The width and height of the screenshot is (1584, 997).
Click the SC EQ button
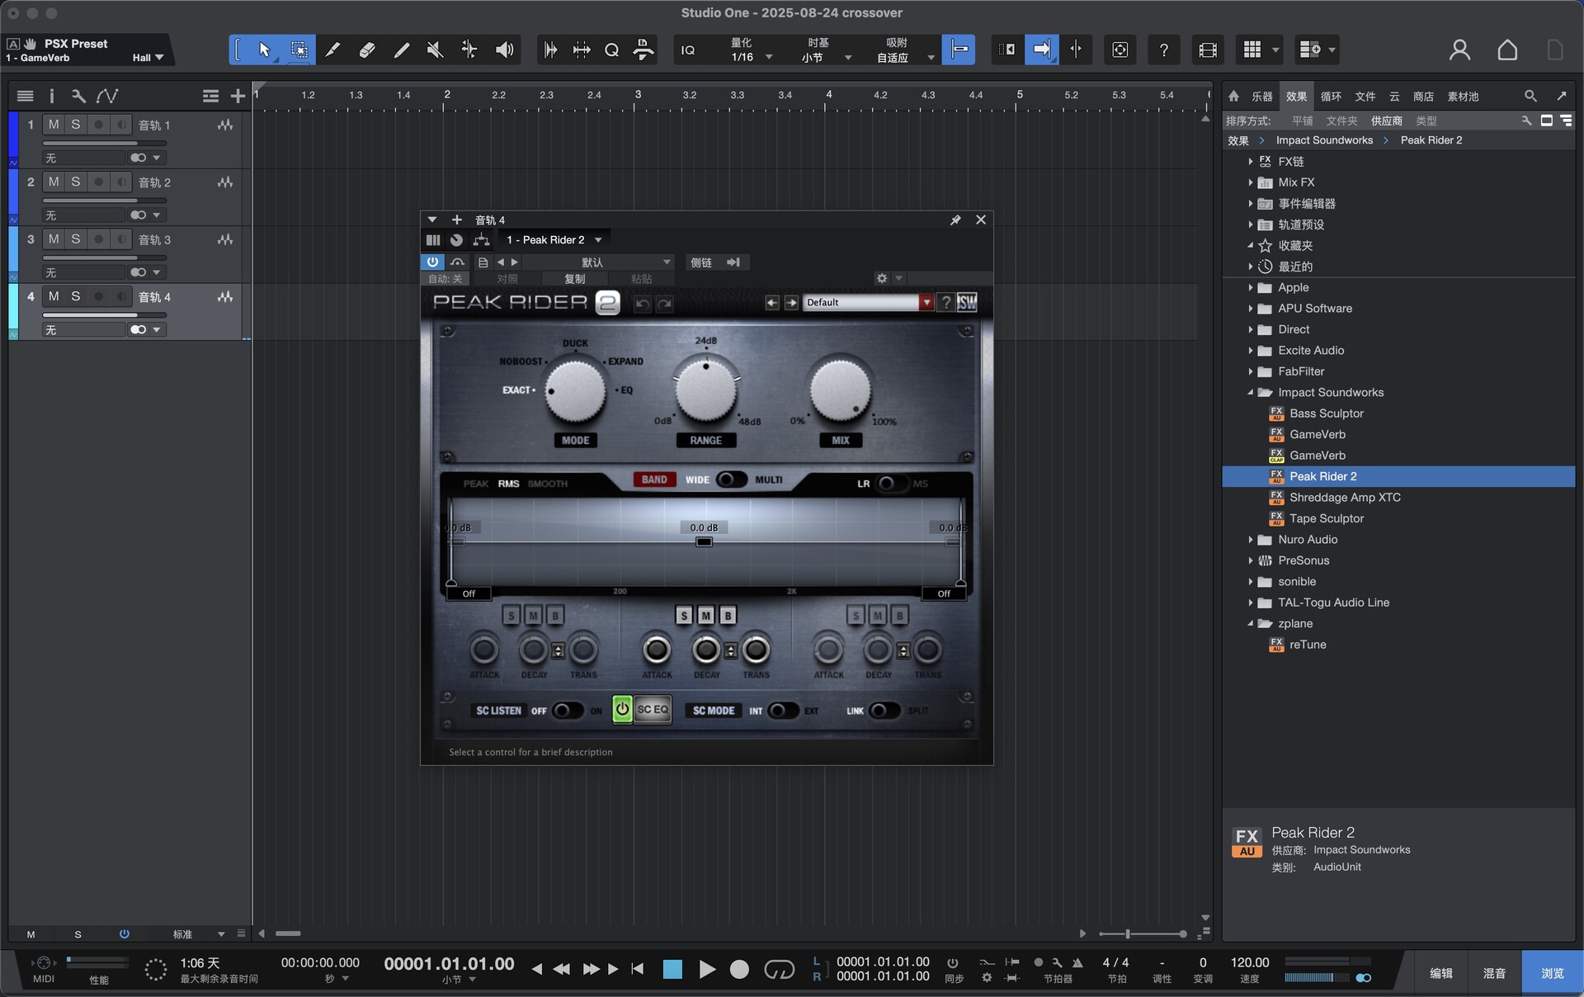click(653, 709)
